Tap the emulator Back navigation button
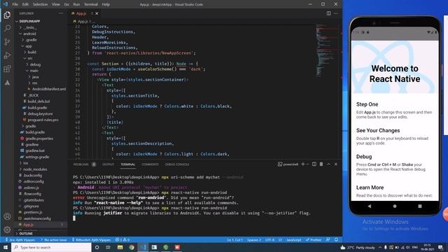Viewport: 448px width, 252px height. tap(370, 206)
